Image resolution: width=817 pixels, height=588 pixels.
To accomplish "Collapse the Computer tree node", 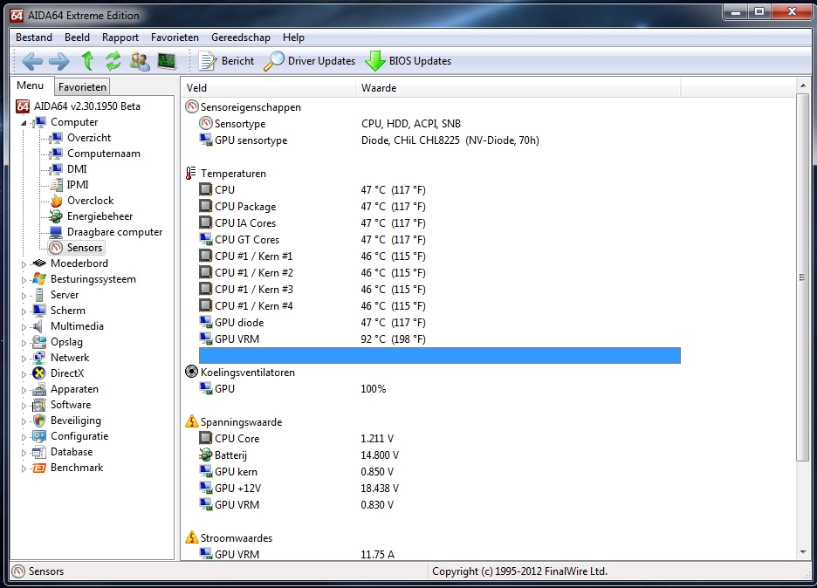I will [24, 123].
